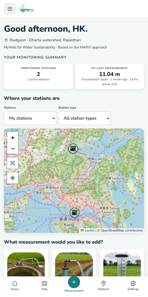Zoom out on the map
Screen dimensions: 148x297
pyautogui.click(x=13, y=148)
